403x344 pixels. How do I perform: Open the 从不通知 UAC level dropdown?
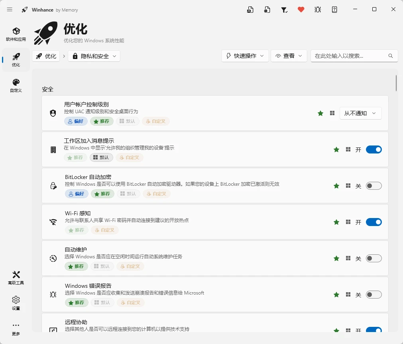(361, 113)
